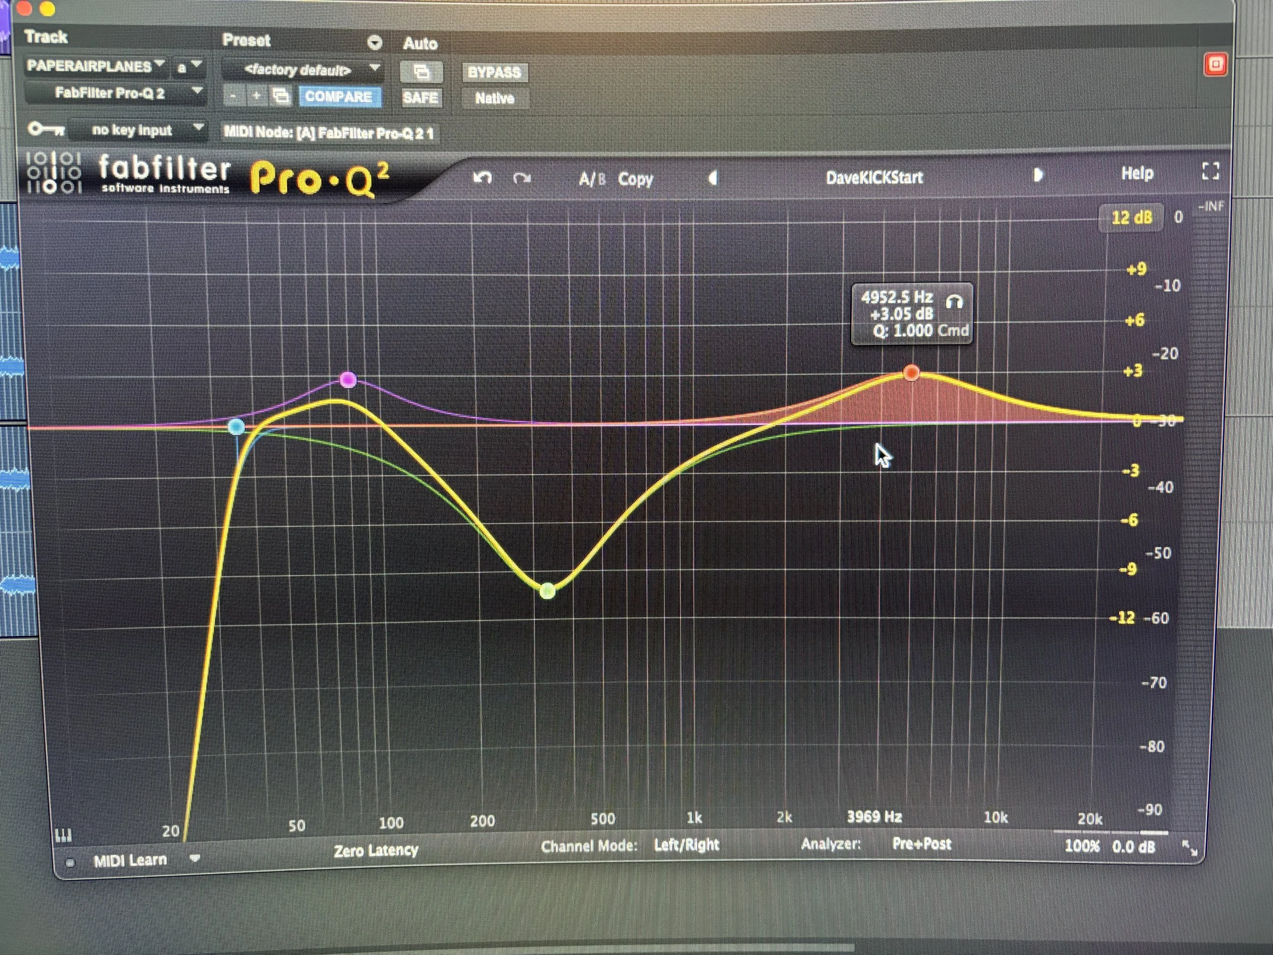Image resolution: width=1273 pixels, height=955 pixels.
Task: Click the resize icon at bottom right corner
Action: pyautogui.click(x=1189, y=848)
